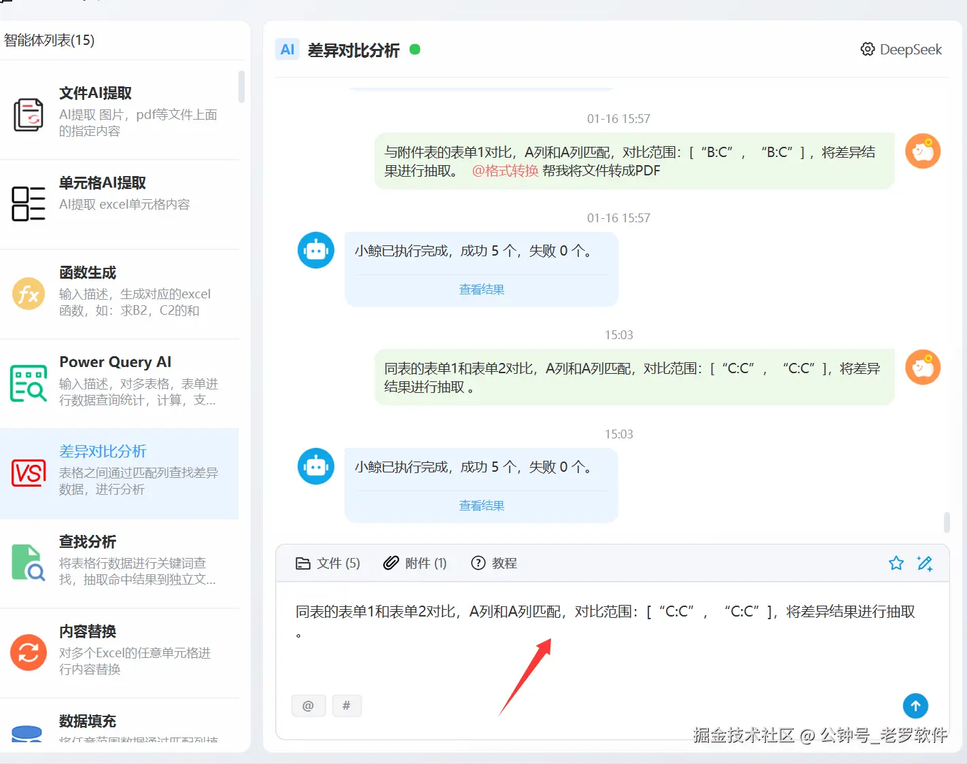Click the @格式转换 mention in message

pyautogui.click(x=505, y=171)
